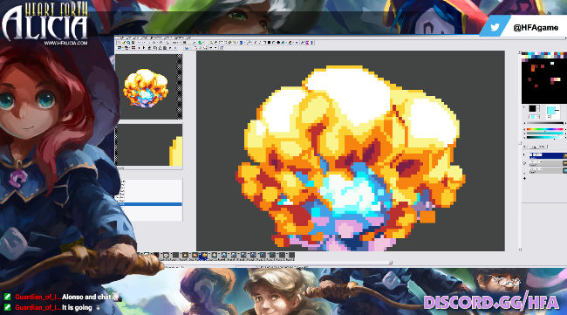This screenshot has width=567, height=315.
Task: Adjust the grayscale gradient slider
Action: point(545,123)
